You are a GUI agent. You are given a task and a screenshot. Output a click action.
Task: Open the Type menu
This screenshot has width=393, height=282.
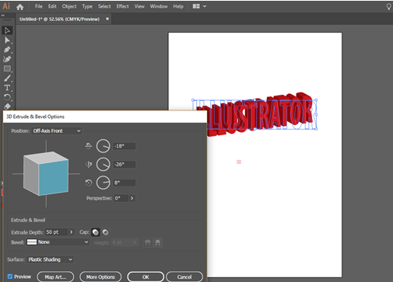pos(87,6)
